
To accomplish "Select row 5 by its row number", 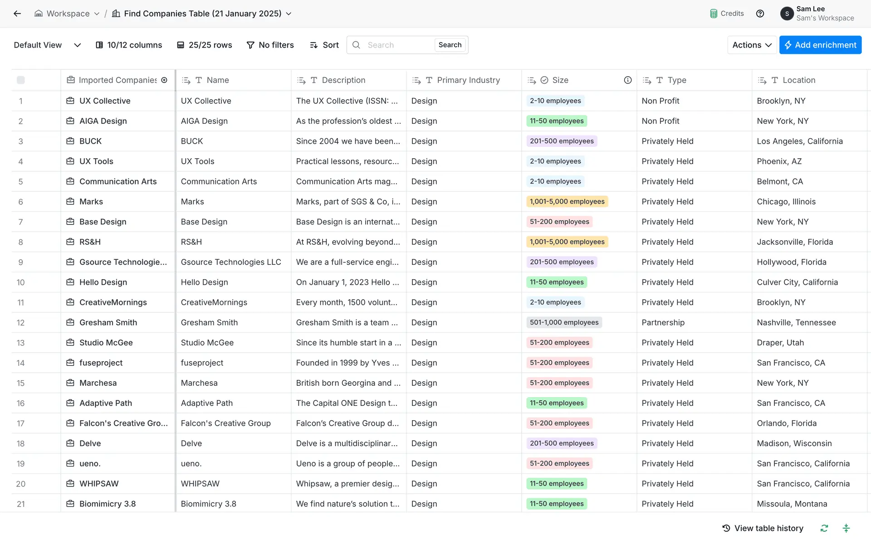I will coord(21,182).
